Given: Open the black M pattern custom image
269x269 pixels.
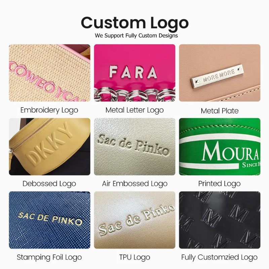Looking at the screenshot, I should (x=220, y=220).
